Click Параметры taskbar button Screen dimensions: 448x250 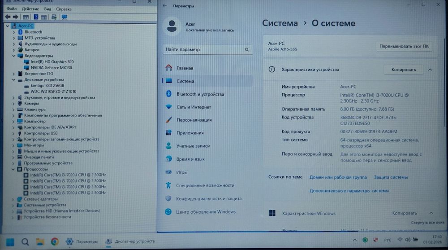82,241
